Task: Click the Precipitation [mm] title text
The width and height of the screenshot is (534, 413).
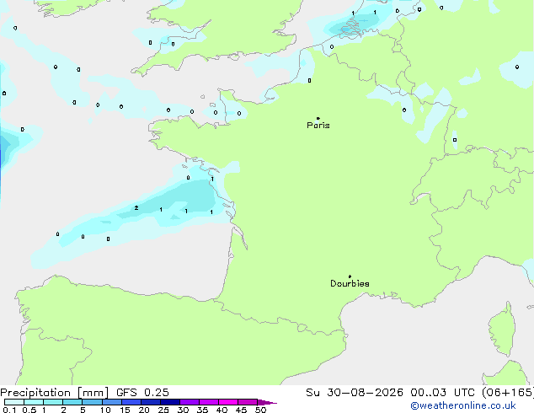Action: click(x=55, y=393)
